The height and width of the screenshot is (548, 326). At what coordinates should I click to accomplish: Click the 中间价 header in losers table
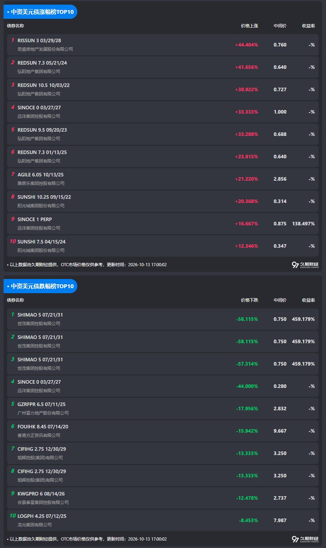280,300
